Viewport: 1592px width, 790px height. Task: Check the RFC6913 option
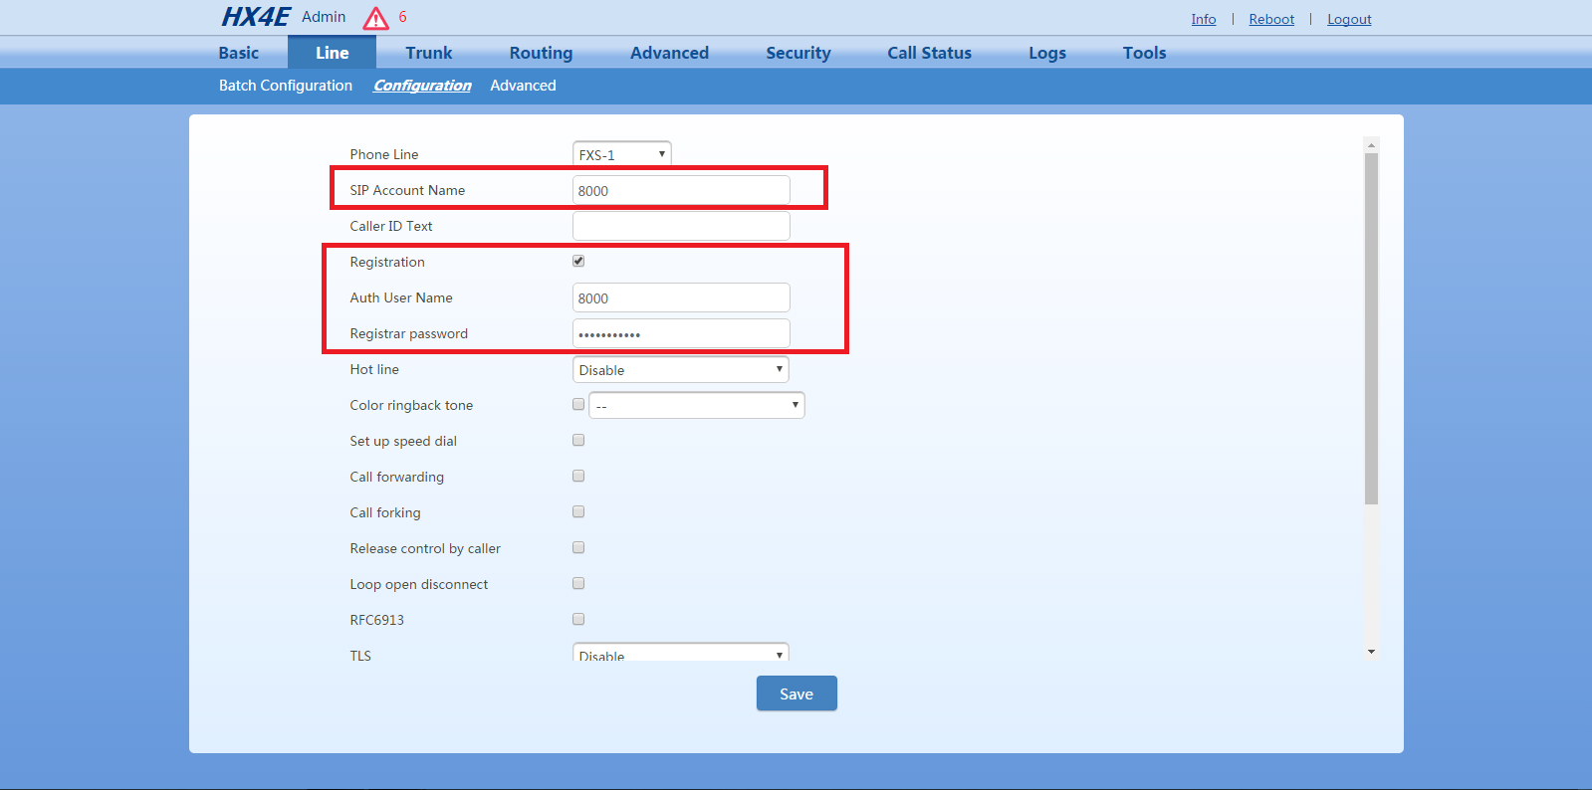pyautogui.click(x=578, y=619)
